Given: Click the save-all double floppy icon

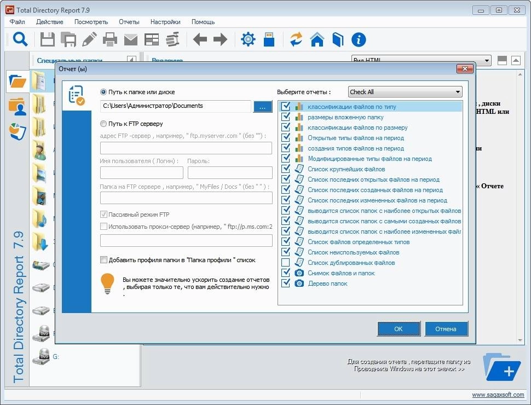Looking at the screenshot, I should 68,39.
